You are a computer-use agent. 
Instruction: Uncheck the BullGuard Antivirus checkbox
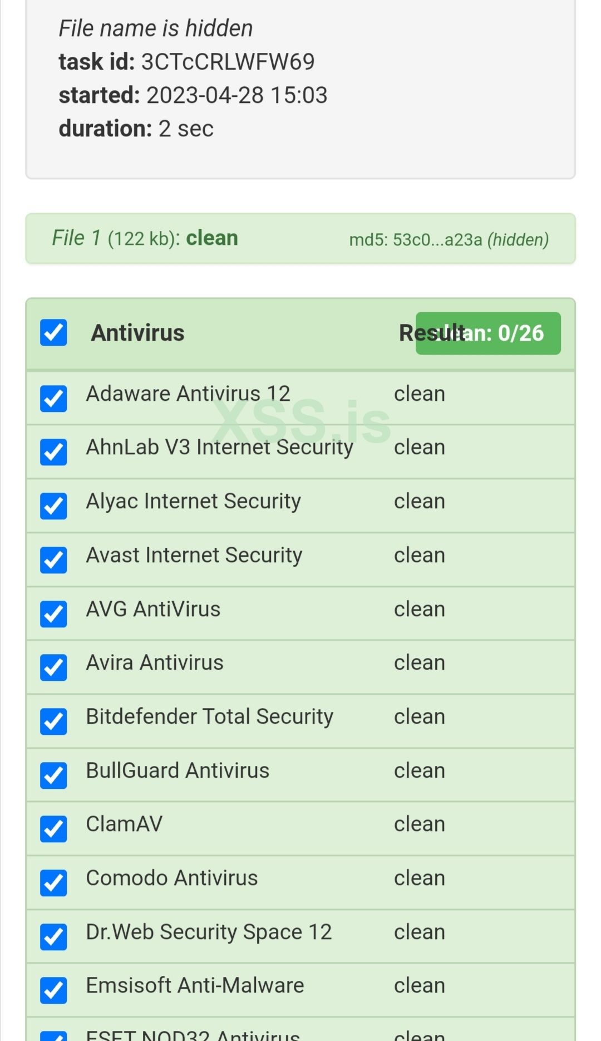53,775
